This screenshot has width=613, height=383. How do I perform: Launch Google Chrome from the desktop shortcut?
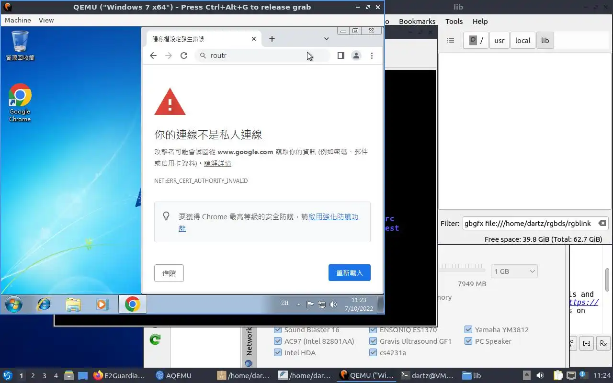click(x=20, y=103)
